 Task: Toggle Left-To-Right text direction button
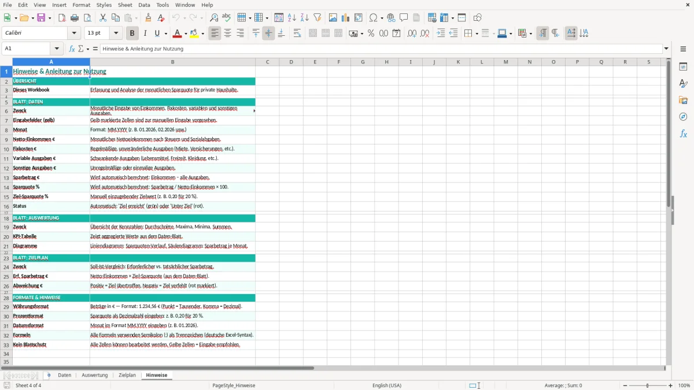pos(542,34)
